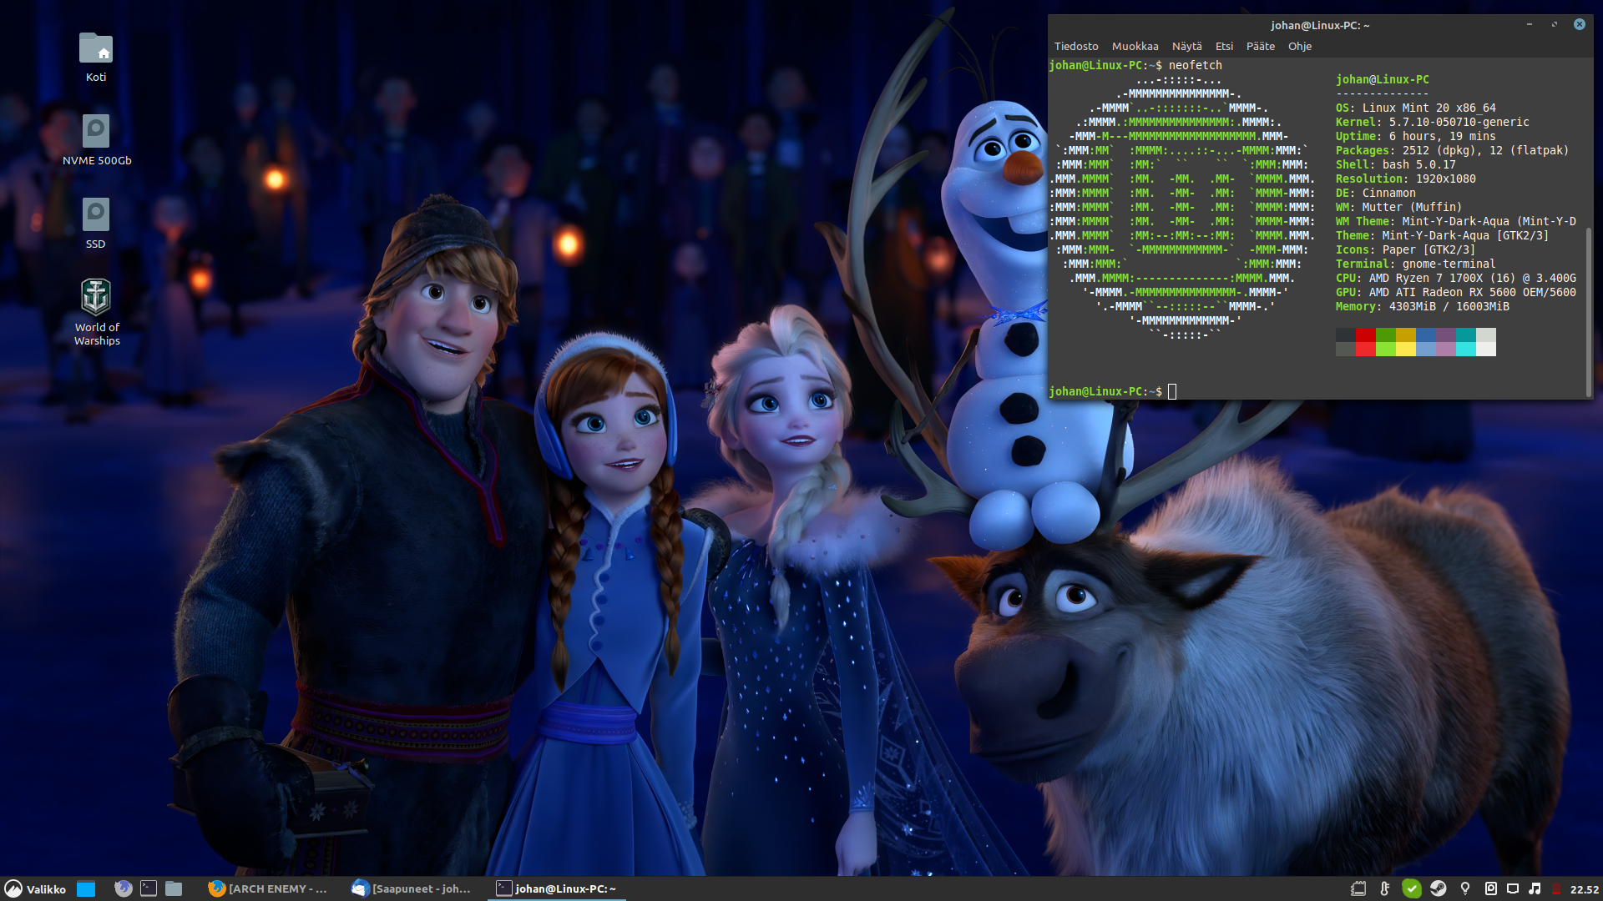Viewport: 1603px width, 901px height.
Task: Open the Pääte terminal menu
Action: click(1260, 46)
